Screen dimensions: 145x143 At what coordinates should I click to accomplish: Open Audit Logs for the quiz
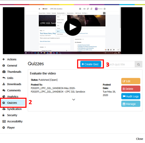tap(131, 96)
